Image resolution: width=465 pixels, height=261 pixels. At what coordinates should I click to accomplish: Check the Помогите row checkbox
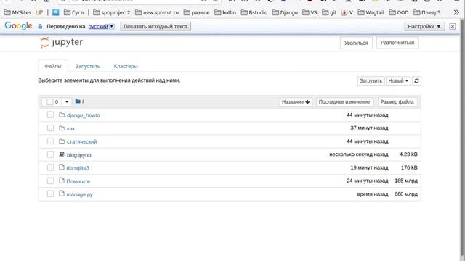(50, 181)
